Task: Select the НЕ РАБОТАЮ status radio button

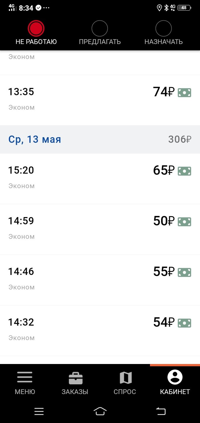Action: [x=36, y=29]
